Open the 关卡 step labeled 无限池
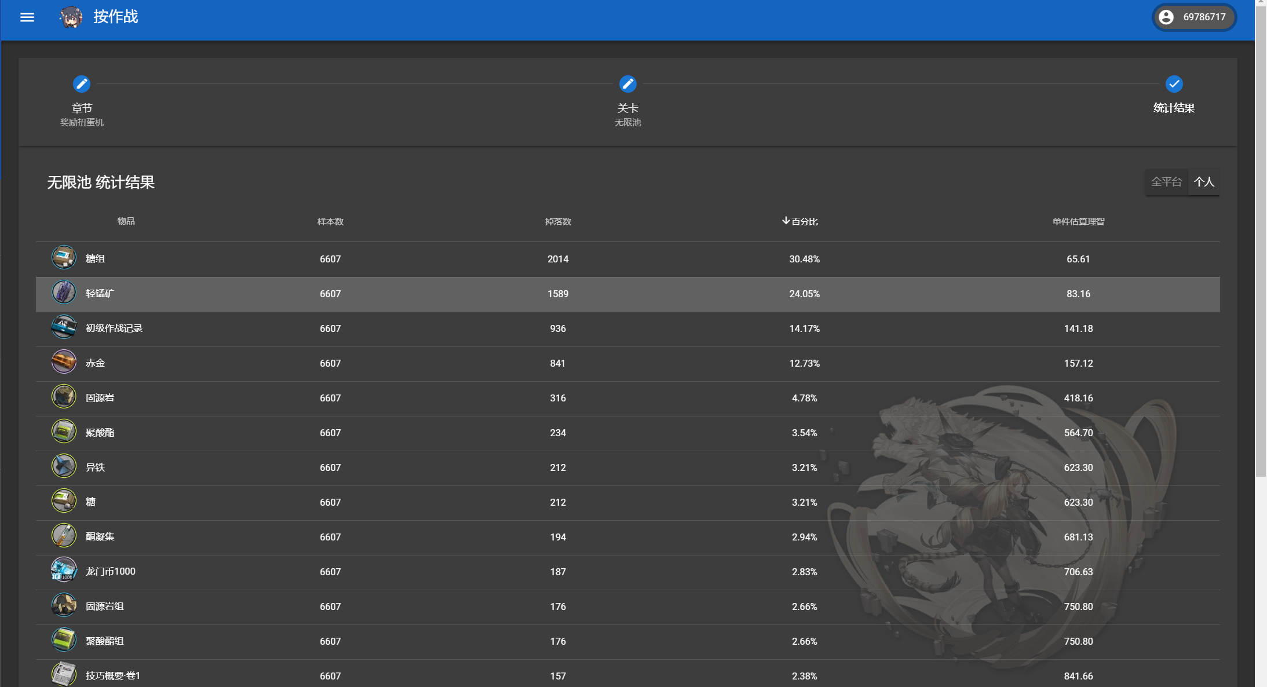The image size is (1267, 687). coord(629,114)
